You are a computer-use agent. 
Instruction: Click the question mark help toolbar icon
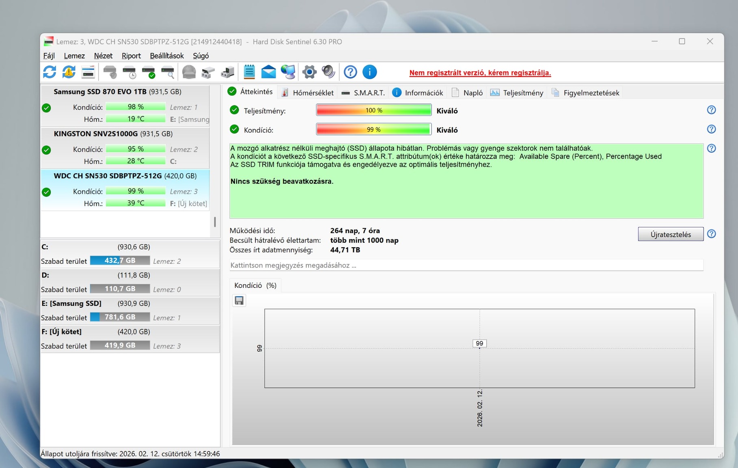[x=350, y=72]
